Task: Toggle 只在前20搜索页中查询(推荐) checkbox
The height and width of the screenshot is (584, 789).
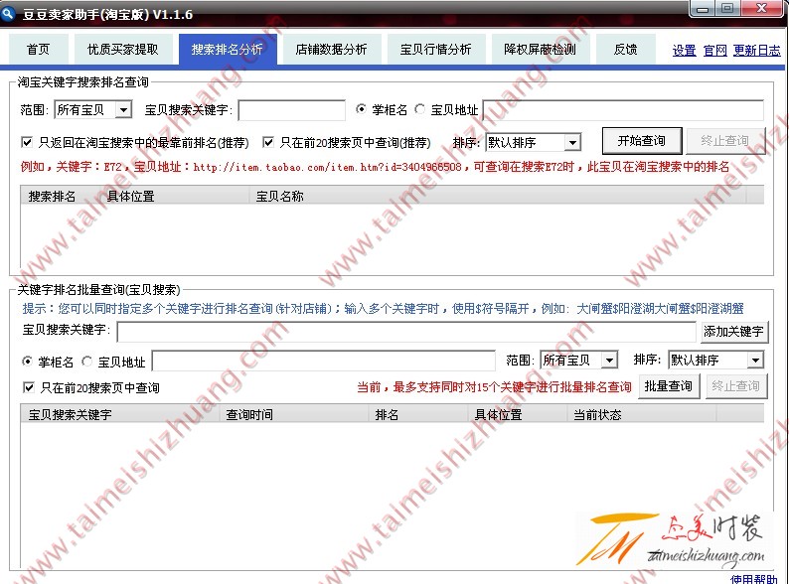Action: (268, 142)
